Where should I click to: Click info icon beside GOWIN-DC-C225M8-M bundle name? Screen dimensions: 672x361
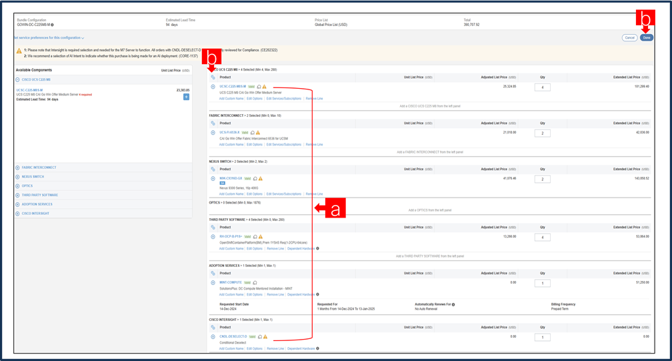point(52,25)
